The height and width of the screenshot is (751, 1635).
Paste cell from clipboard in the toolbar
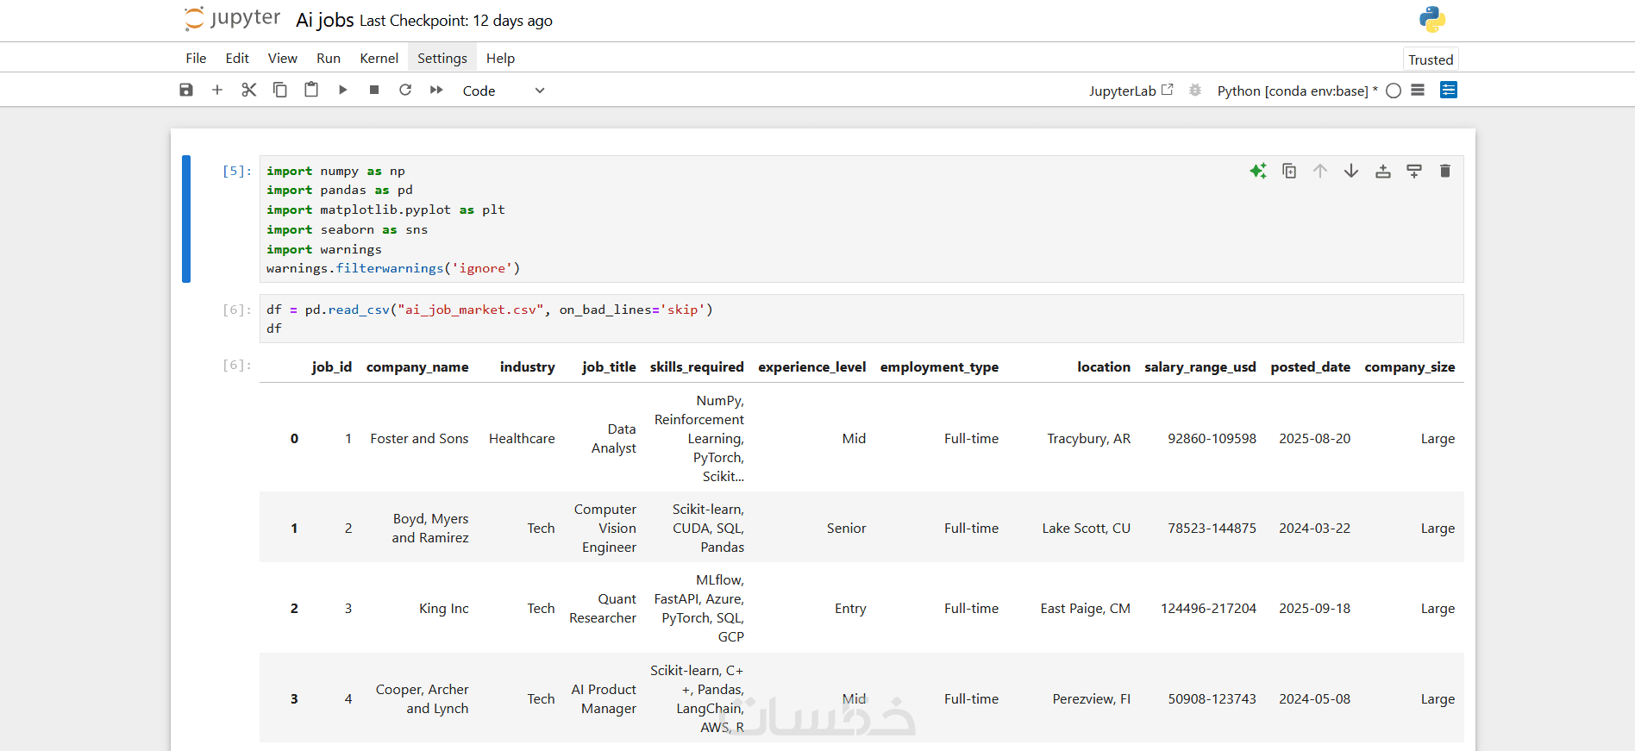tap(311, 90)
